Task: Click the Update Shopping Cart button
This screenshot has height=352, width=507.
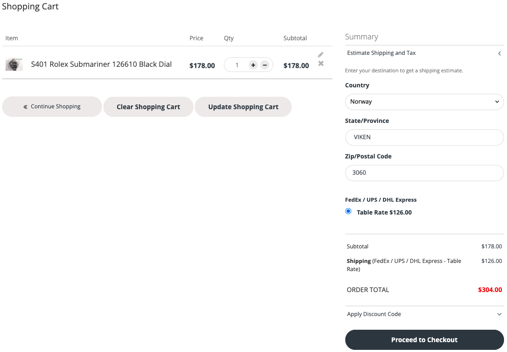Action: pyautogui.click(x=243, y=107)
